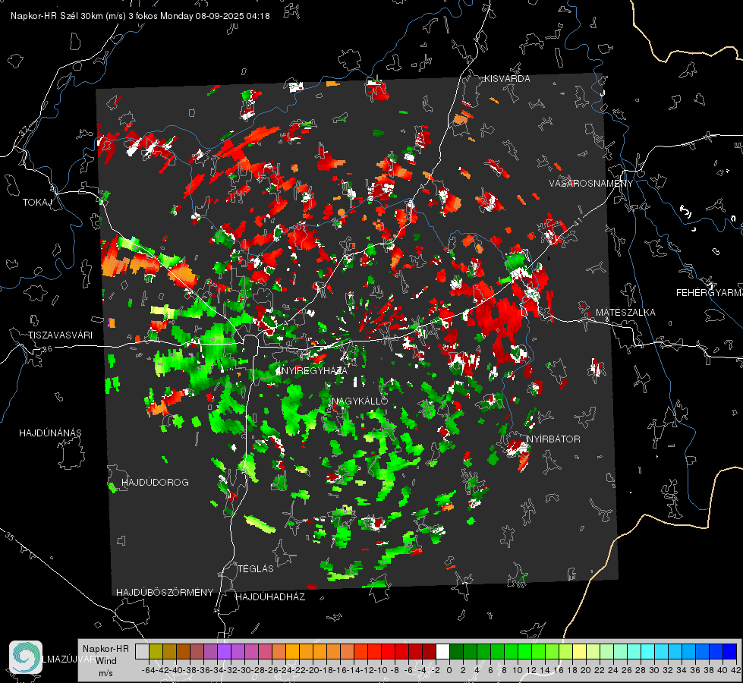Click the NYÍRBÁTOR town label
The height and width of the screenshot is (683, 743).
pyautogui.click(x=553, y=439)
